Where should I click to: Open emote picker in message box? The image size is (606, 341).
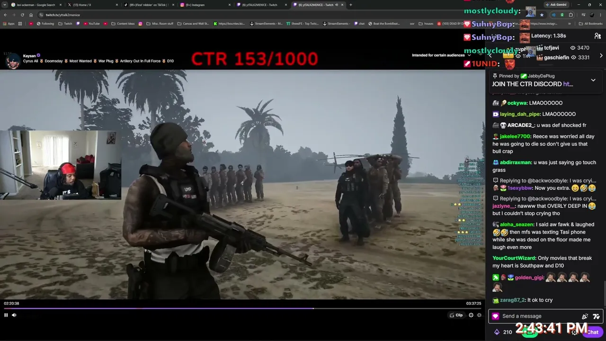pos(596,316)
